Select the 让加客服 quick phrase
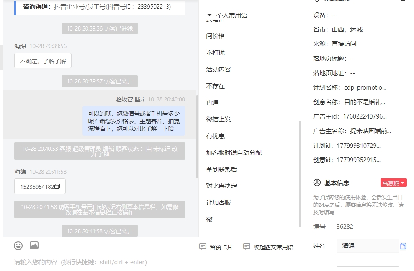This screenshot has width=414, height=271. click(x=219, y=203)
